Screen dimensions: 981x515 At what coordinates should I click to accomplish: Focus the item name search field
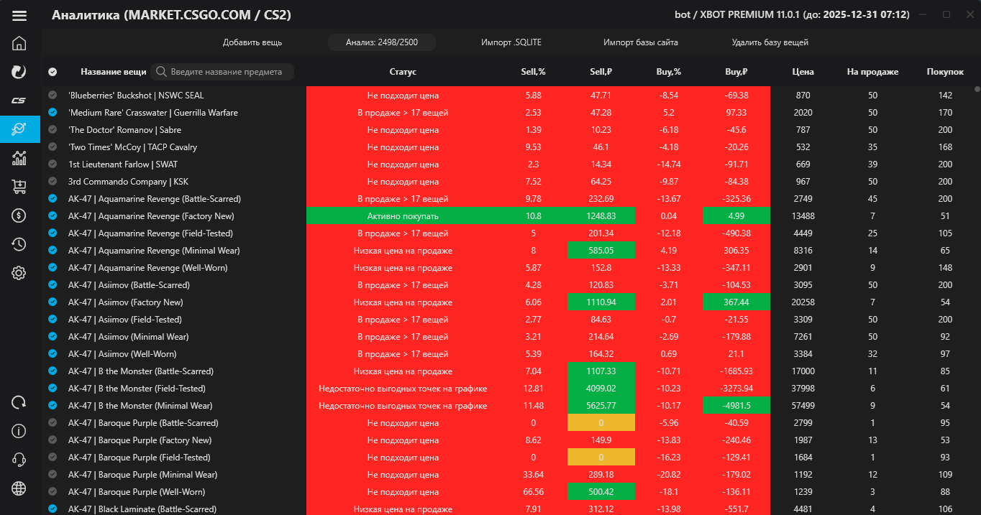[230, 72]
